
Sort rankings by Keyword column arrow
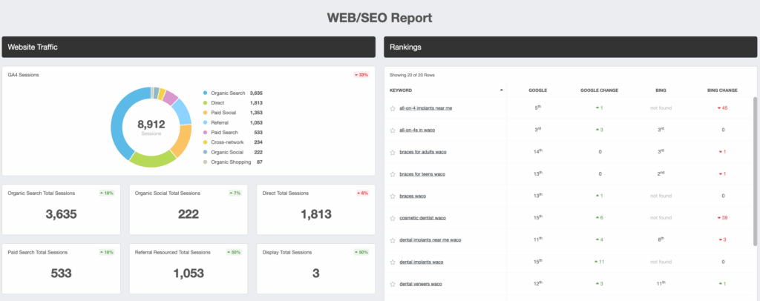click(x=501, y=90)
